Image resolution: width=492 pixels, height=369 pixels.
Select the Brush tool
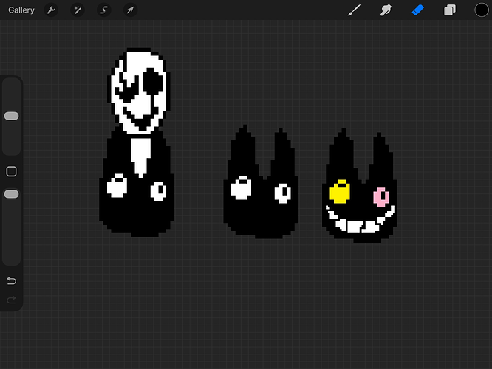(x=355, y=10)
